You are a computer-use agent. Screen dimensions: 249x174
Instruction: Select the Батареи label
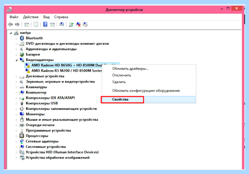click(x=33, y=55)
